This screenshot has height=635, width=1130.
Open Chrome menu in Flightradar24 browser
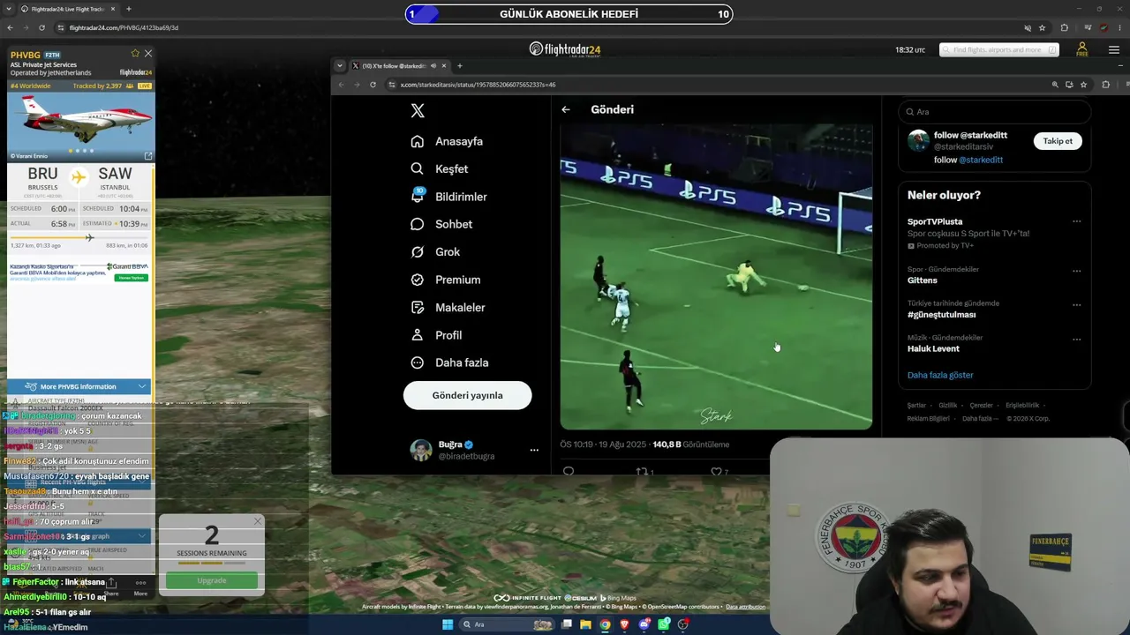tap(1119, 27)
